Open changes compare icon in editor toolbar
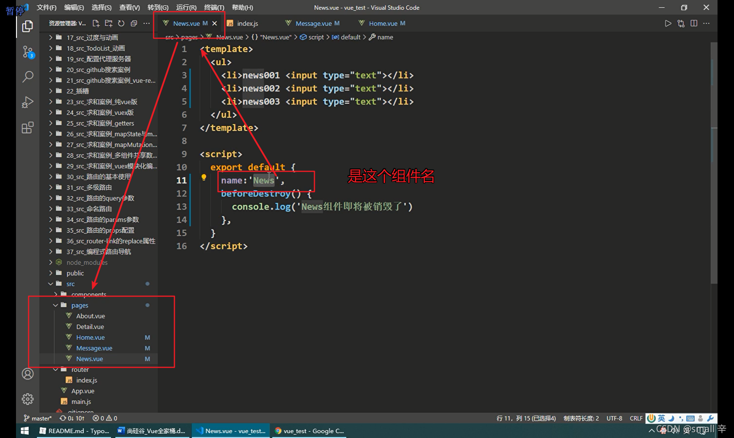This screenshot has height=438, width=734. [x=681, y=23]
